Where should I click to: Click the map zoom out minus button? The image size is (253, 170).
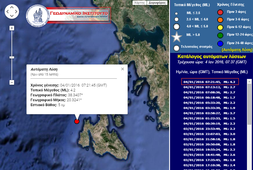click(12, 82)
